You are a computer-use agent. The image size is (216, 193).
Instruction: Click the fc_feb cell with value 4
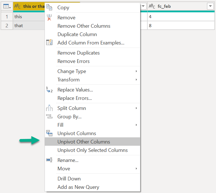pyautogui.click(x=181, y=17)
